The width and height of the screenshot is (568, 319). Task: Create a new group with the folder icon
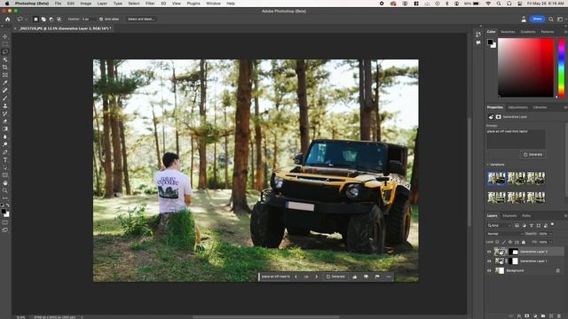[543, 316]
